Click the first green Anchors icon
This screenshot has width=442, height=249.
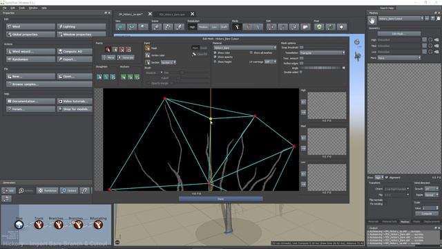(x=123, y=77)
